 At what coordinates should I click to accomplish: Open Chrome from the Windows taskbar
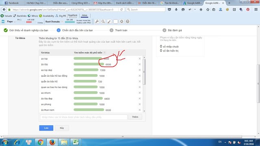coord(40,142)
